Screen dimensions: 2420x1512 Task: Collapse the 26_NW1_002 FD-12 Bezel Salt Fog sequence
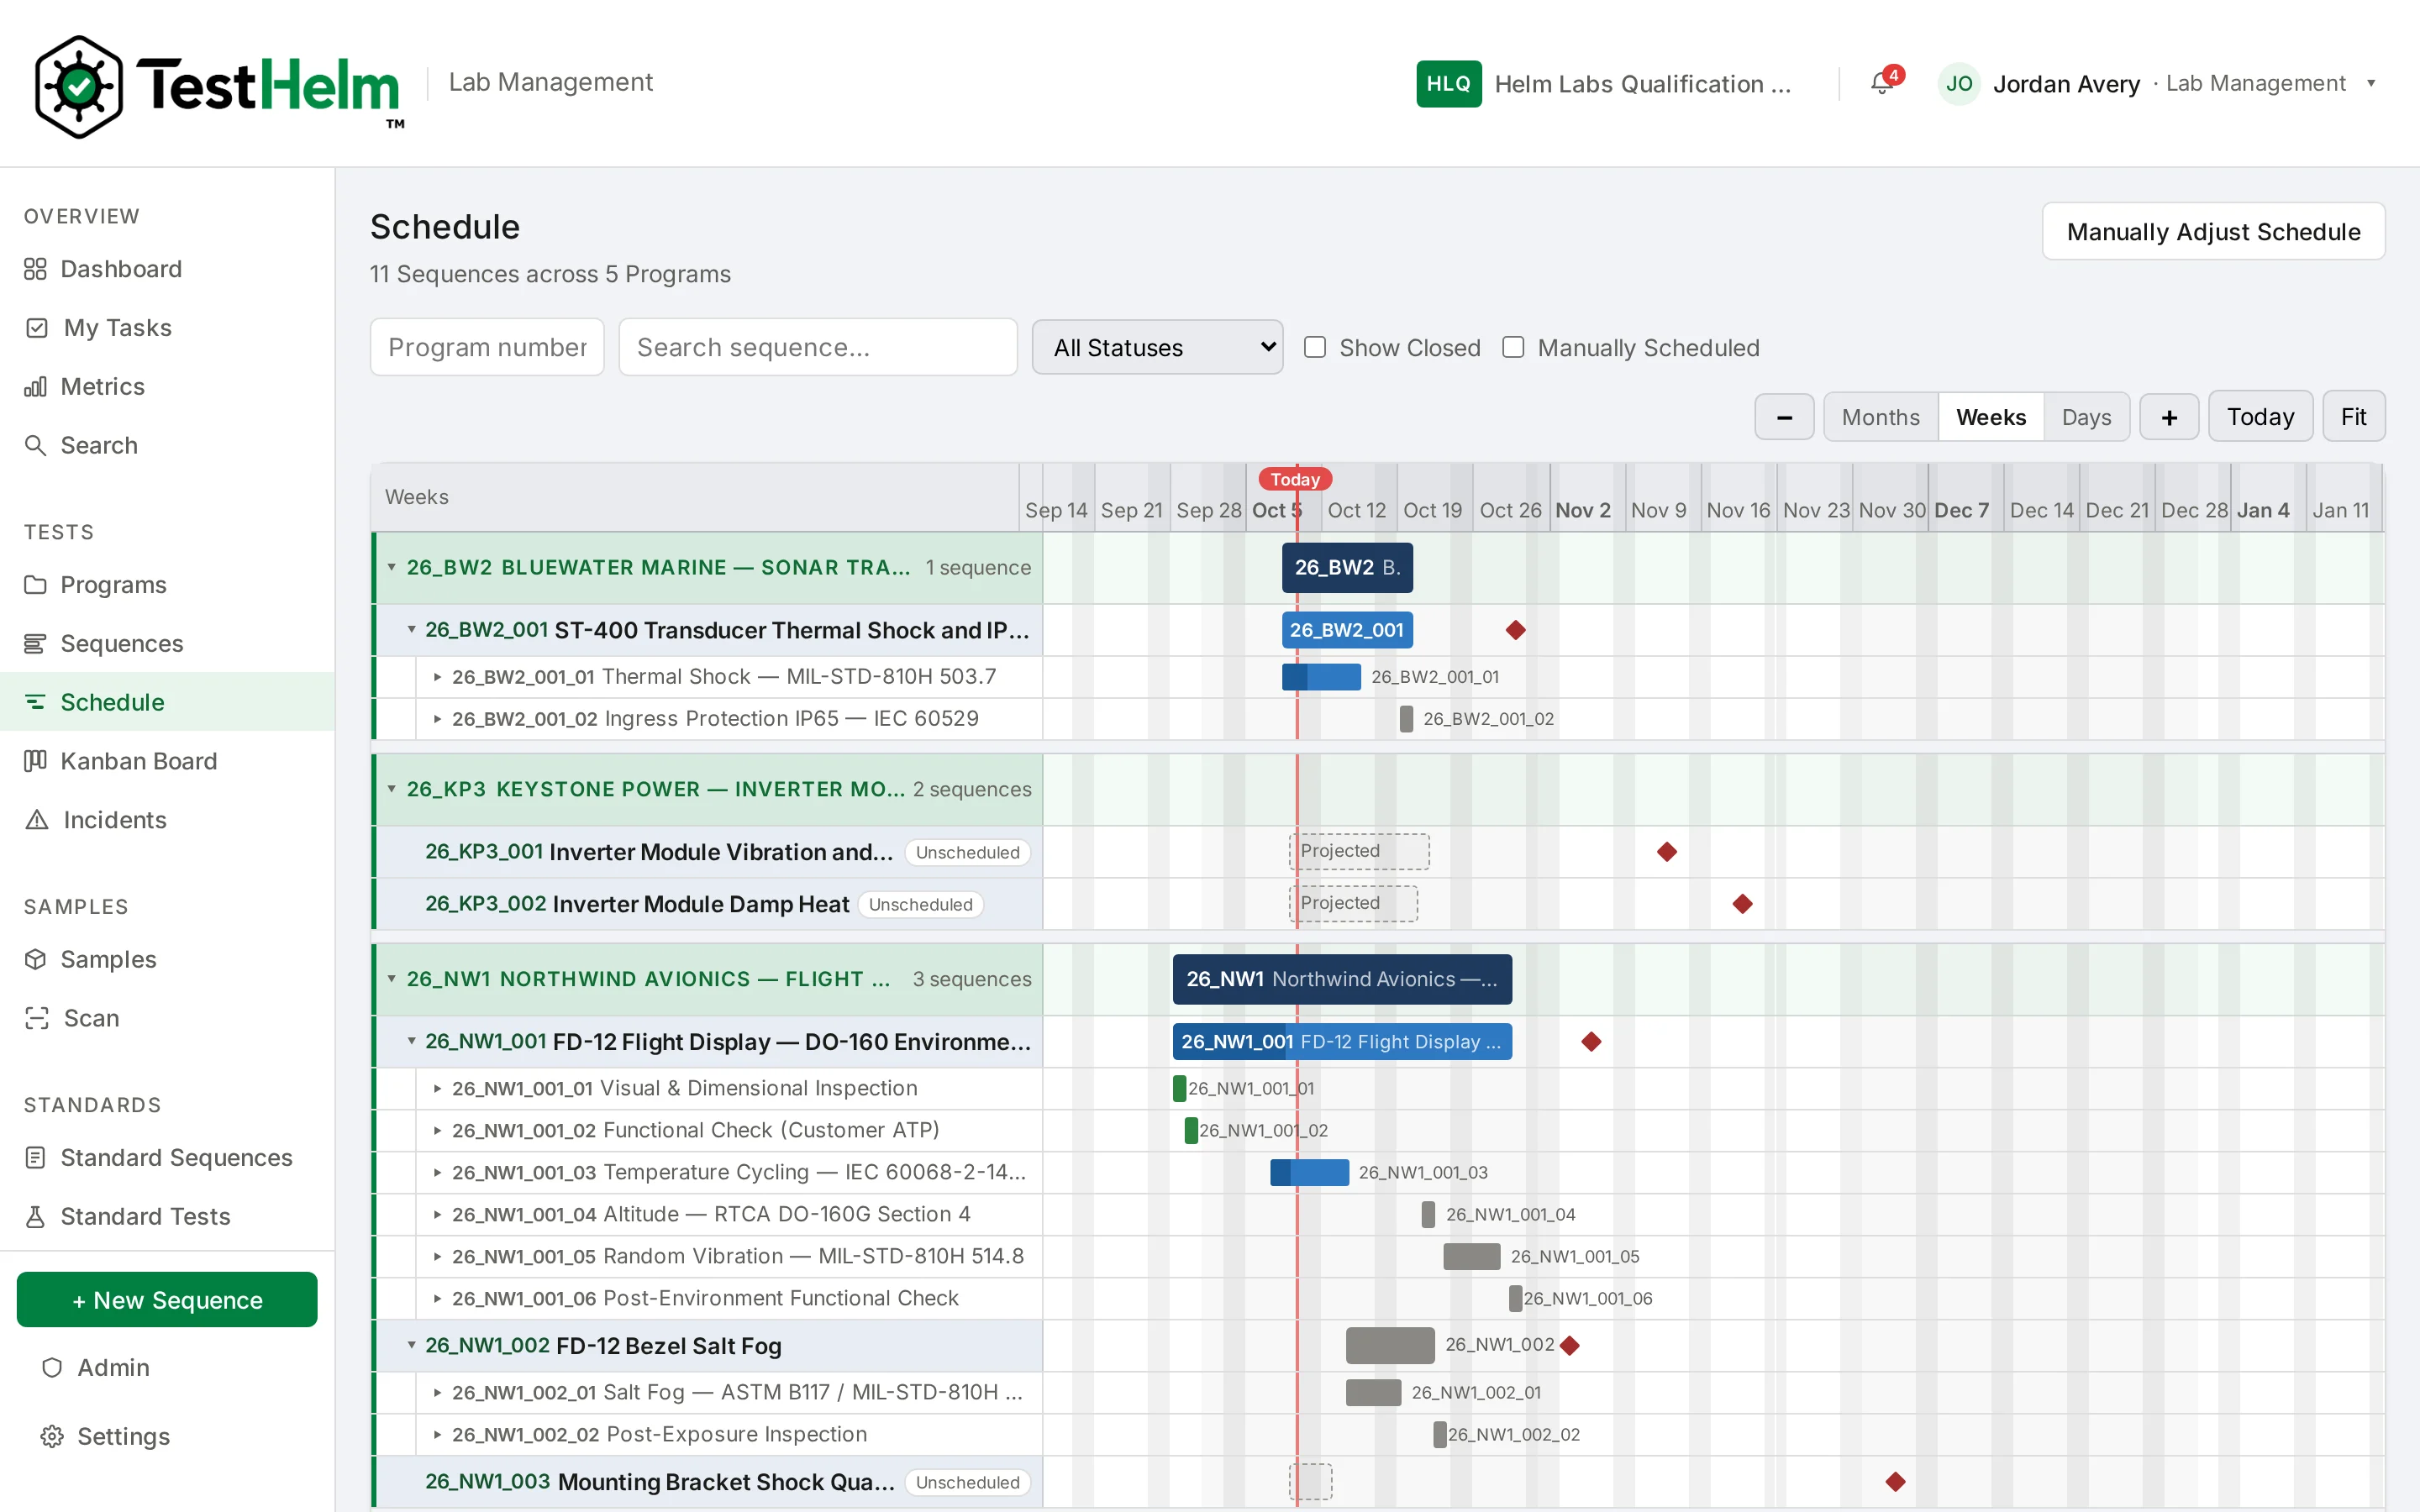coord(411,1345)
